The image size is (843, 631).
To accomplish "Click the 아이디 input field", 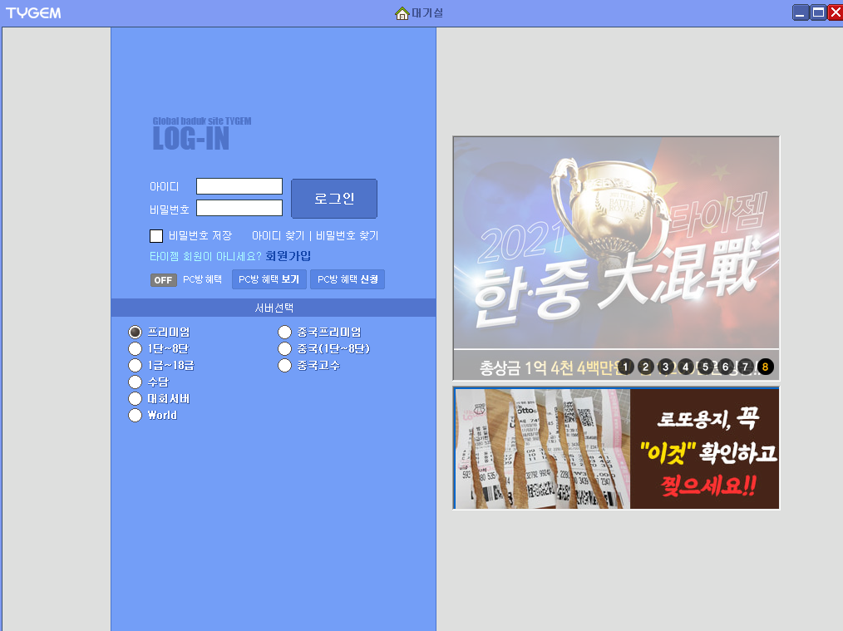I will point(239,186).
